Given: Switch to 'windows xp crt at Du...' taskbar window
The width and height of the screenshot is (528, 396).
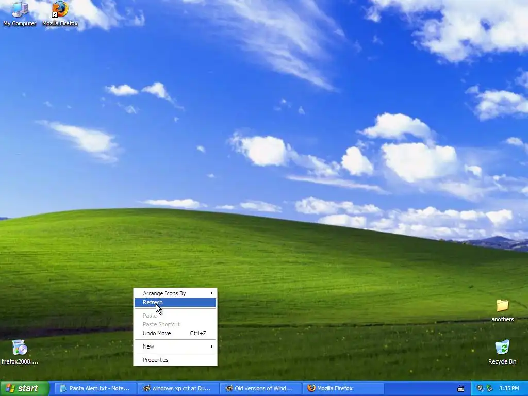Looking at the screenshot, I should [x=178, y=388].
